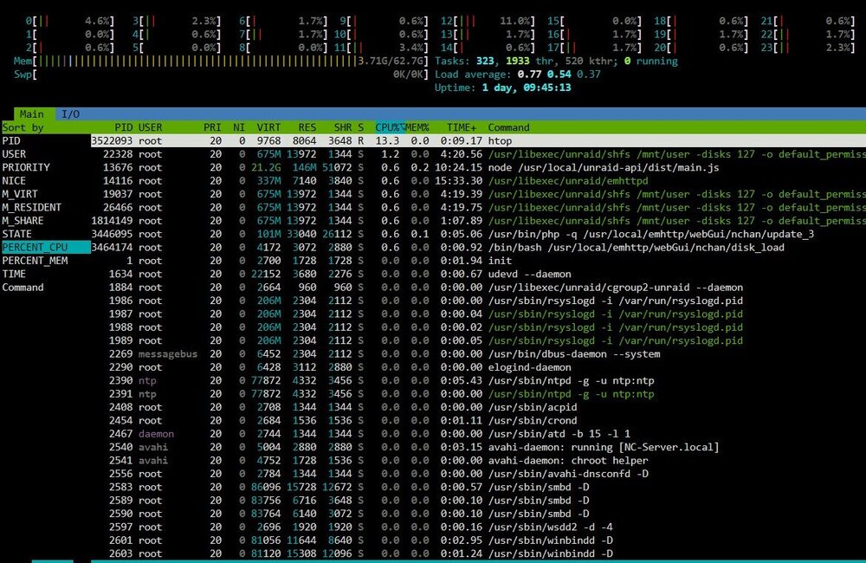Select the atd -b 15 process
Image resolution: width=866 pixels, height=563 pixels.
tap(478, 434)
